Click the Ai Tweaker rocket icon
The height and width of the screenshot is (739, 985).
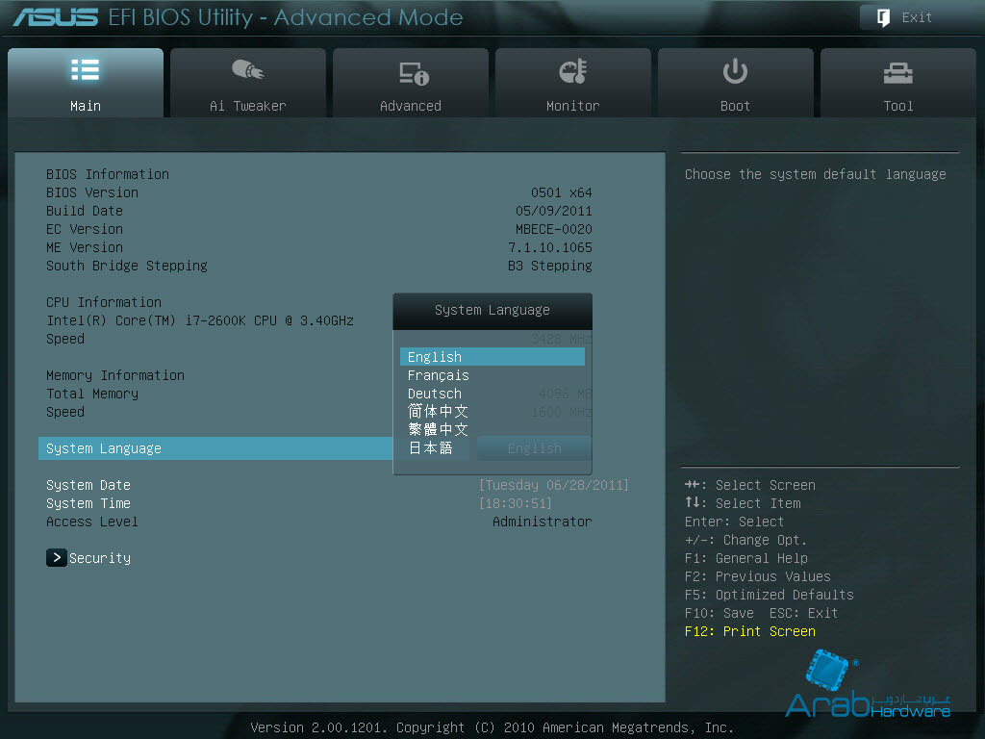pyautogui.click(x=248, y=69)
